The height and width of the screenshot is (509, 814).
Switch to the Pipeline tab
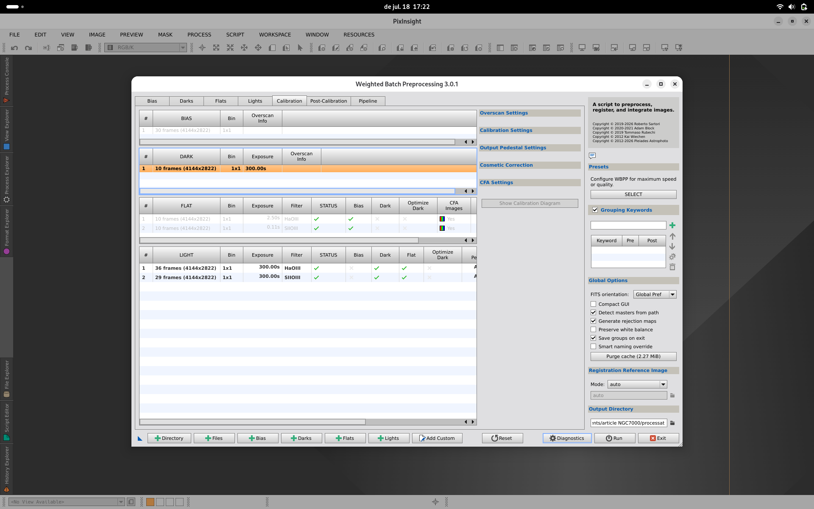point(368,101)
